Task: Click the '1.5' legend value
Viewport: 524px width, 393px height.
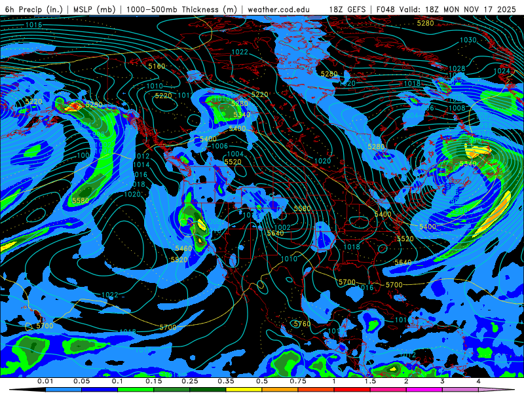Action: 370,381
